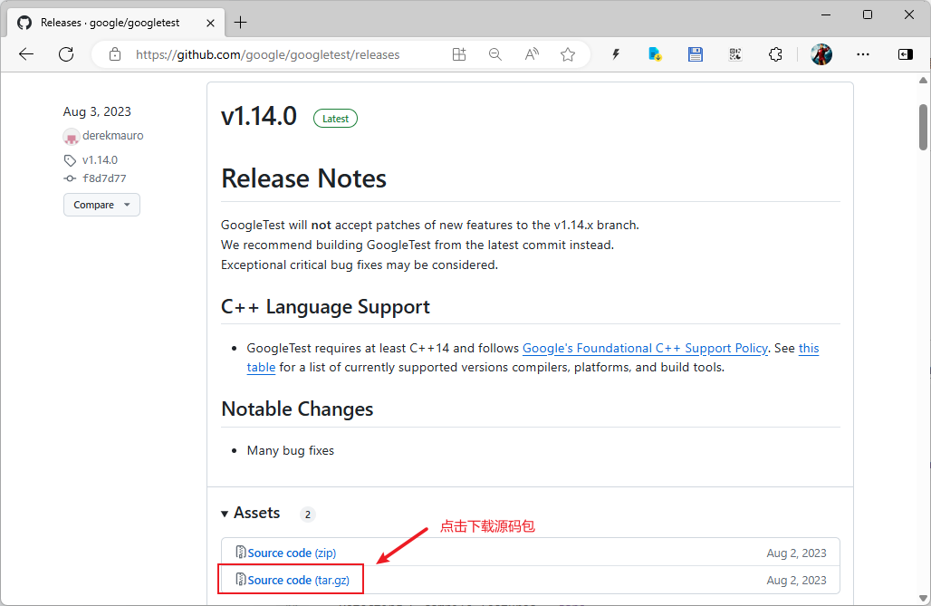
Task: Add page to favorites with star icon
Action: click(568, 54)
